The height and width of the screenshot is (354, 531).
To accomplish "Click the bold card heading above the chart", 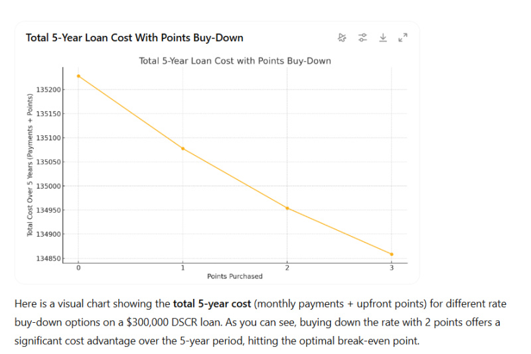I will [x=134, y=38].
